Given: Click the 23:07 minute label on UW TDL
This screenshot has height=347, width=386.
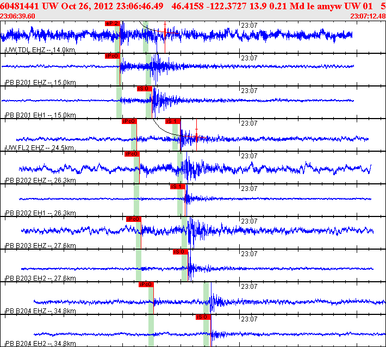Looking at the screenshot, I should [x=249, y=26].
